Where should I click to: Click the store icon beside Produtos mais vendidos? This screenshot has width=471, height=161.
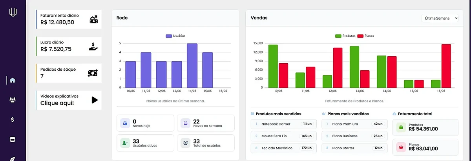tap(252, 114)
